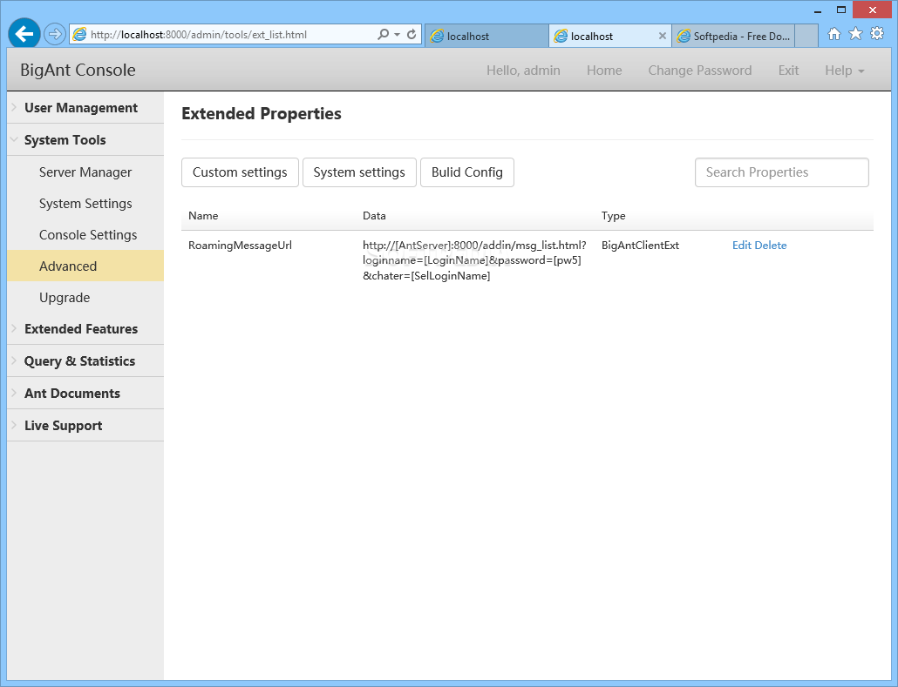Click the browser home icon
Image resolution: width=898 pixels, height=687 pixels.
click(x=834, y=34)
